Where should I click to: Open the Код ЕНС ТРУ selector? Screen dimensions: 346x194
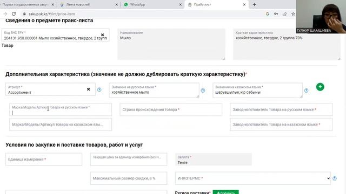(55, 35)
